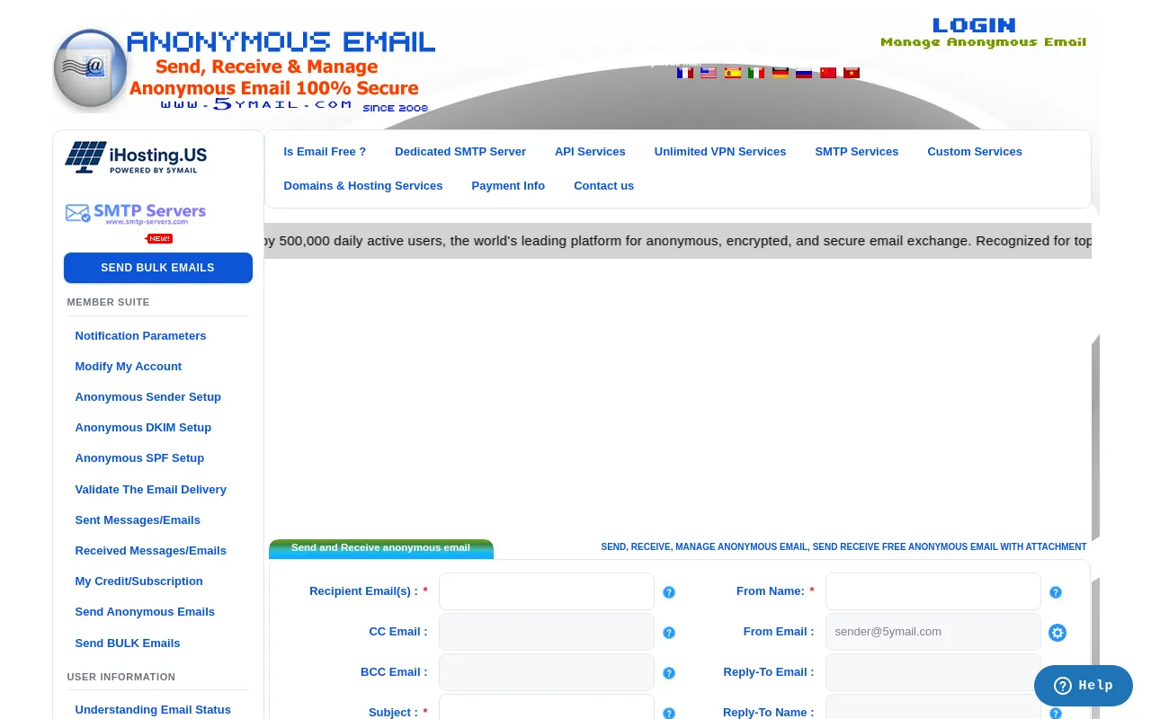
Task: Open Validate The Email Delivery
Action: pos(151,490)
